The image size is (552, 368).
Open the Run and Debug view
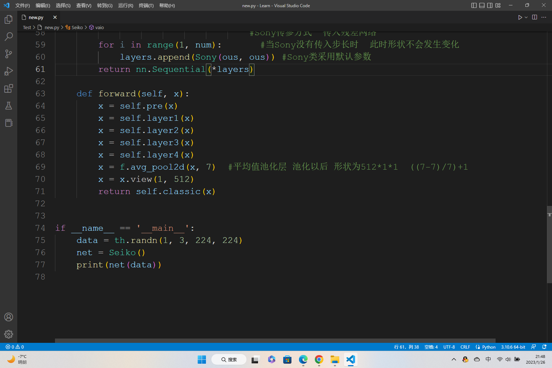(x=9, y=71)
